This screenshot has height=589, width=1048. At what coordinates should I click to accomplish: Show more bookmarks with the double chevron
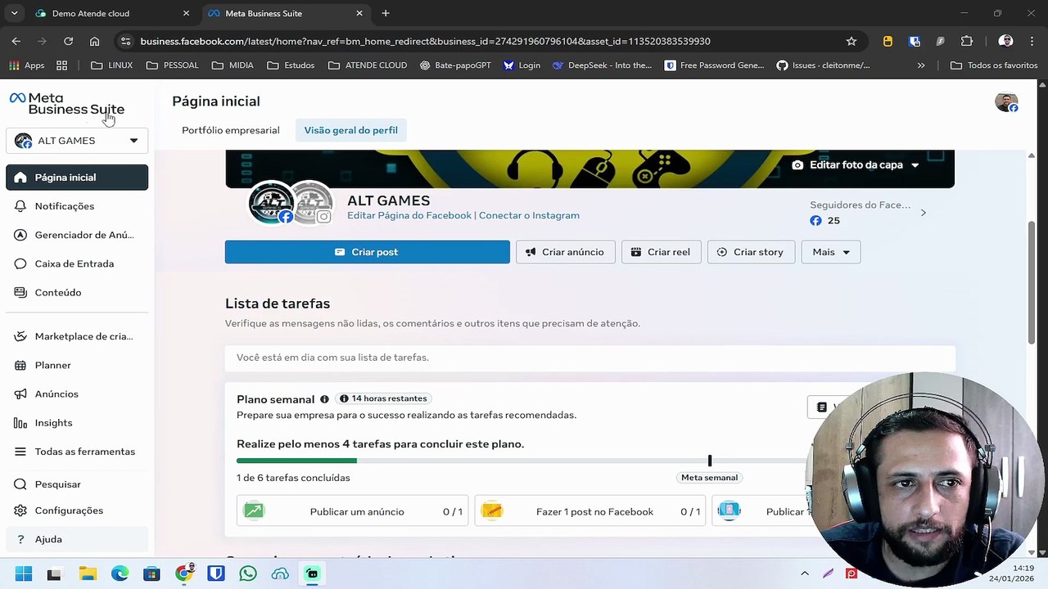coord(921,65)
